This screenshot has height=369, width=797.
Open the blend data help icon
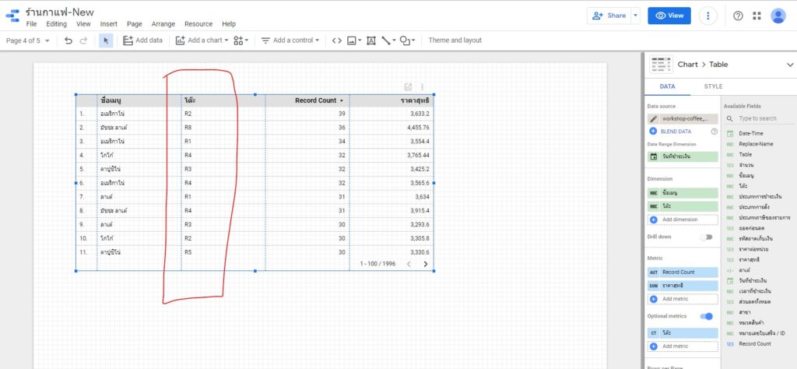(x=714, y=131)
